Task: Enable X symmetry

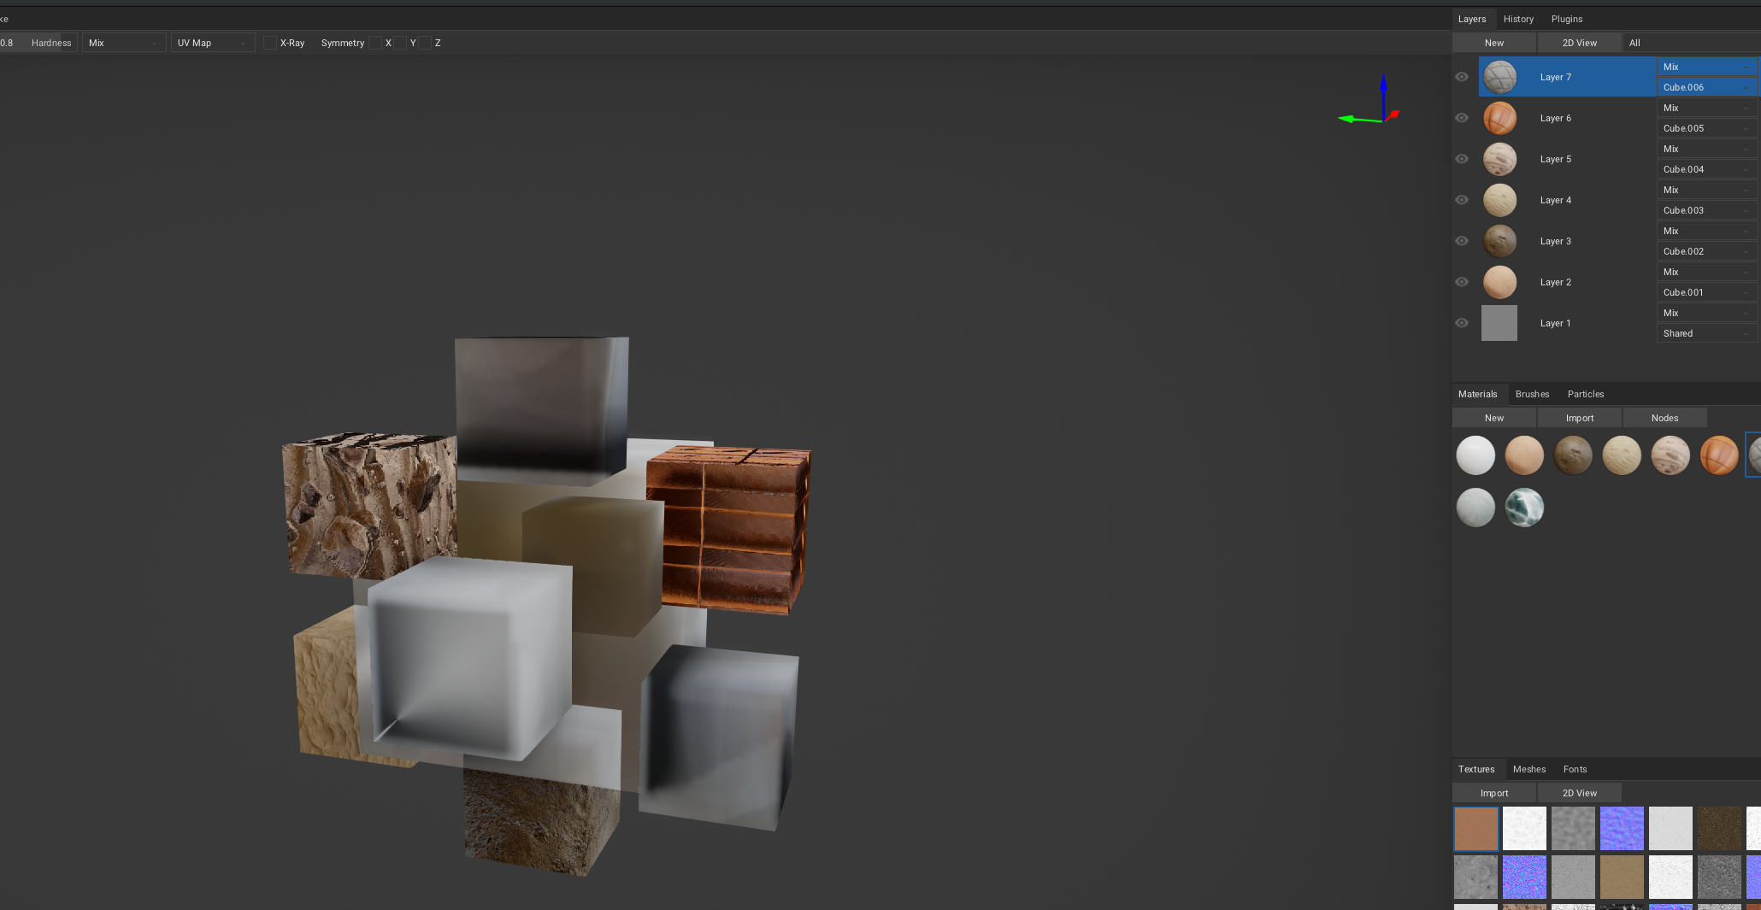Action: (374, 42)
